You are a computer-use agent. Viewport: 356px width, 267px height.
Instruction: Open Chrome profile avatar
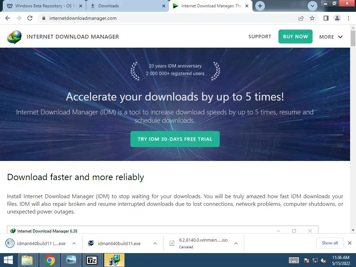pos(337,18)
